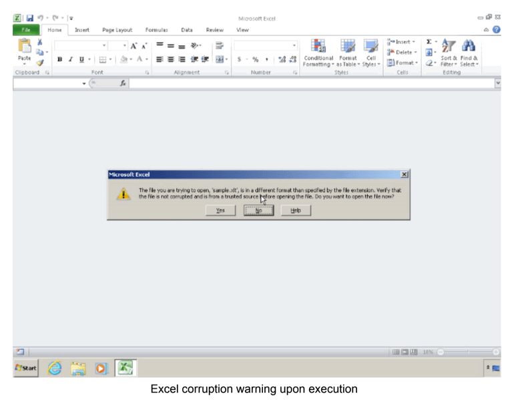Click Increase Decimal icon
Image resolution: width=514 pixels, height=403 pixels.
pyautogui.click(x=282, y=59)
